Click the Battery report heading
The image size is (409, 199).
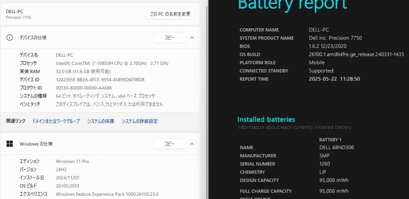[292, 4]
